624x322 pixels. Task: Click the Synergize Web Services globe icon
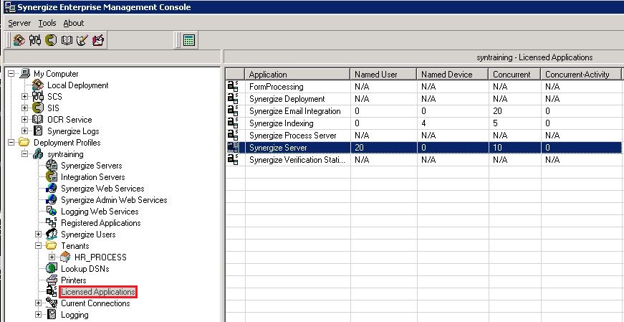[52, 189]
